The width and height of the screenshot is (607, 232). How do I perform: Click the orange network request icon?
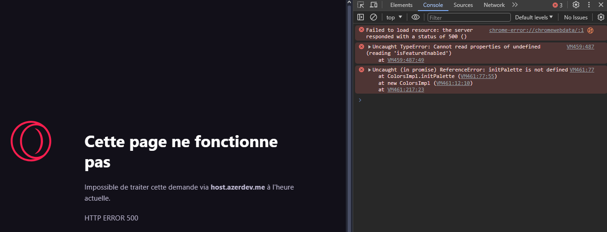coord(590,30)
